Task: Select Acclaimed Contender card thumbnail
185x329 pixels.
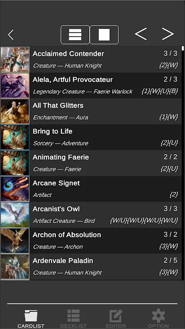Action: click(15, 59)
